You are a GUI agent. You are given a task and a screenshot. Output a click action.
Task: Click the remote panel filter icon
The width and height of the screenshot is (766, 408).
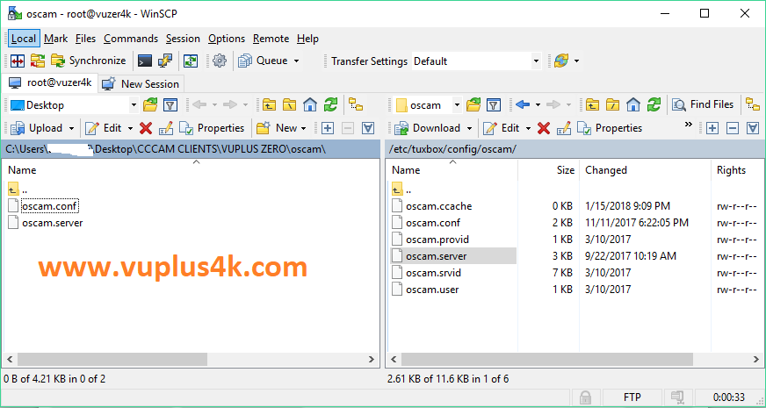tap(495, 104)
